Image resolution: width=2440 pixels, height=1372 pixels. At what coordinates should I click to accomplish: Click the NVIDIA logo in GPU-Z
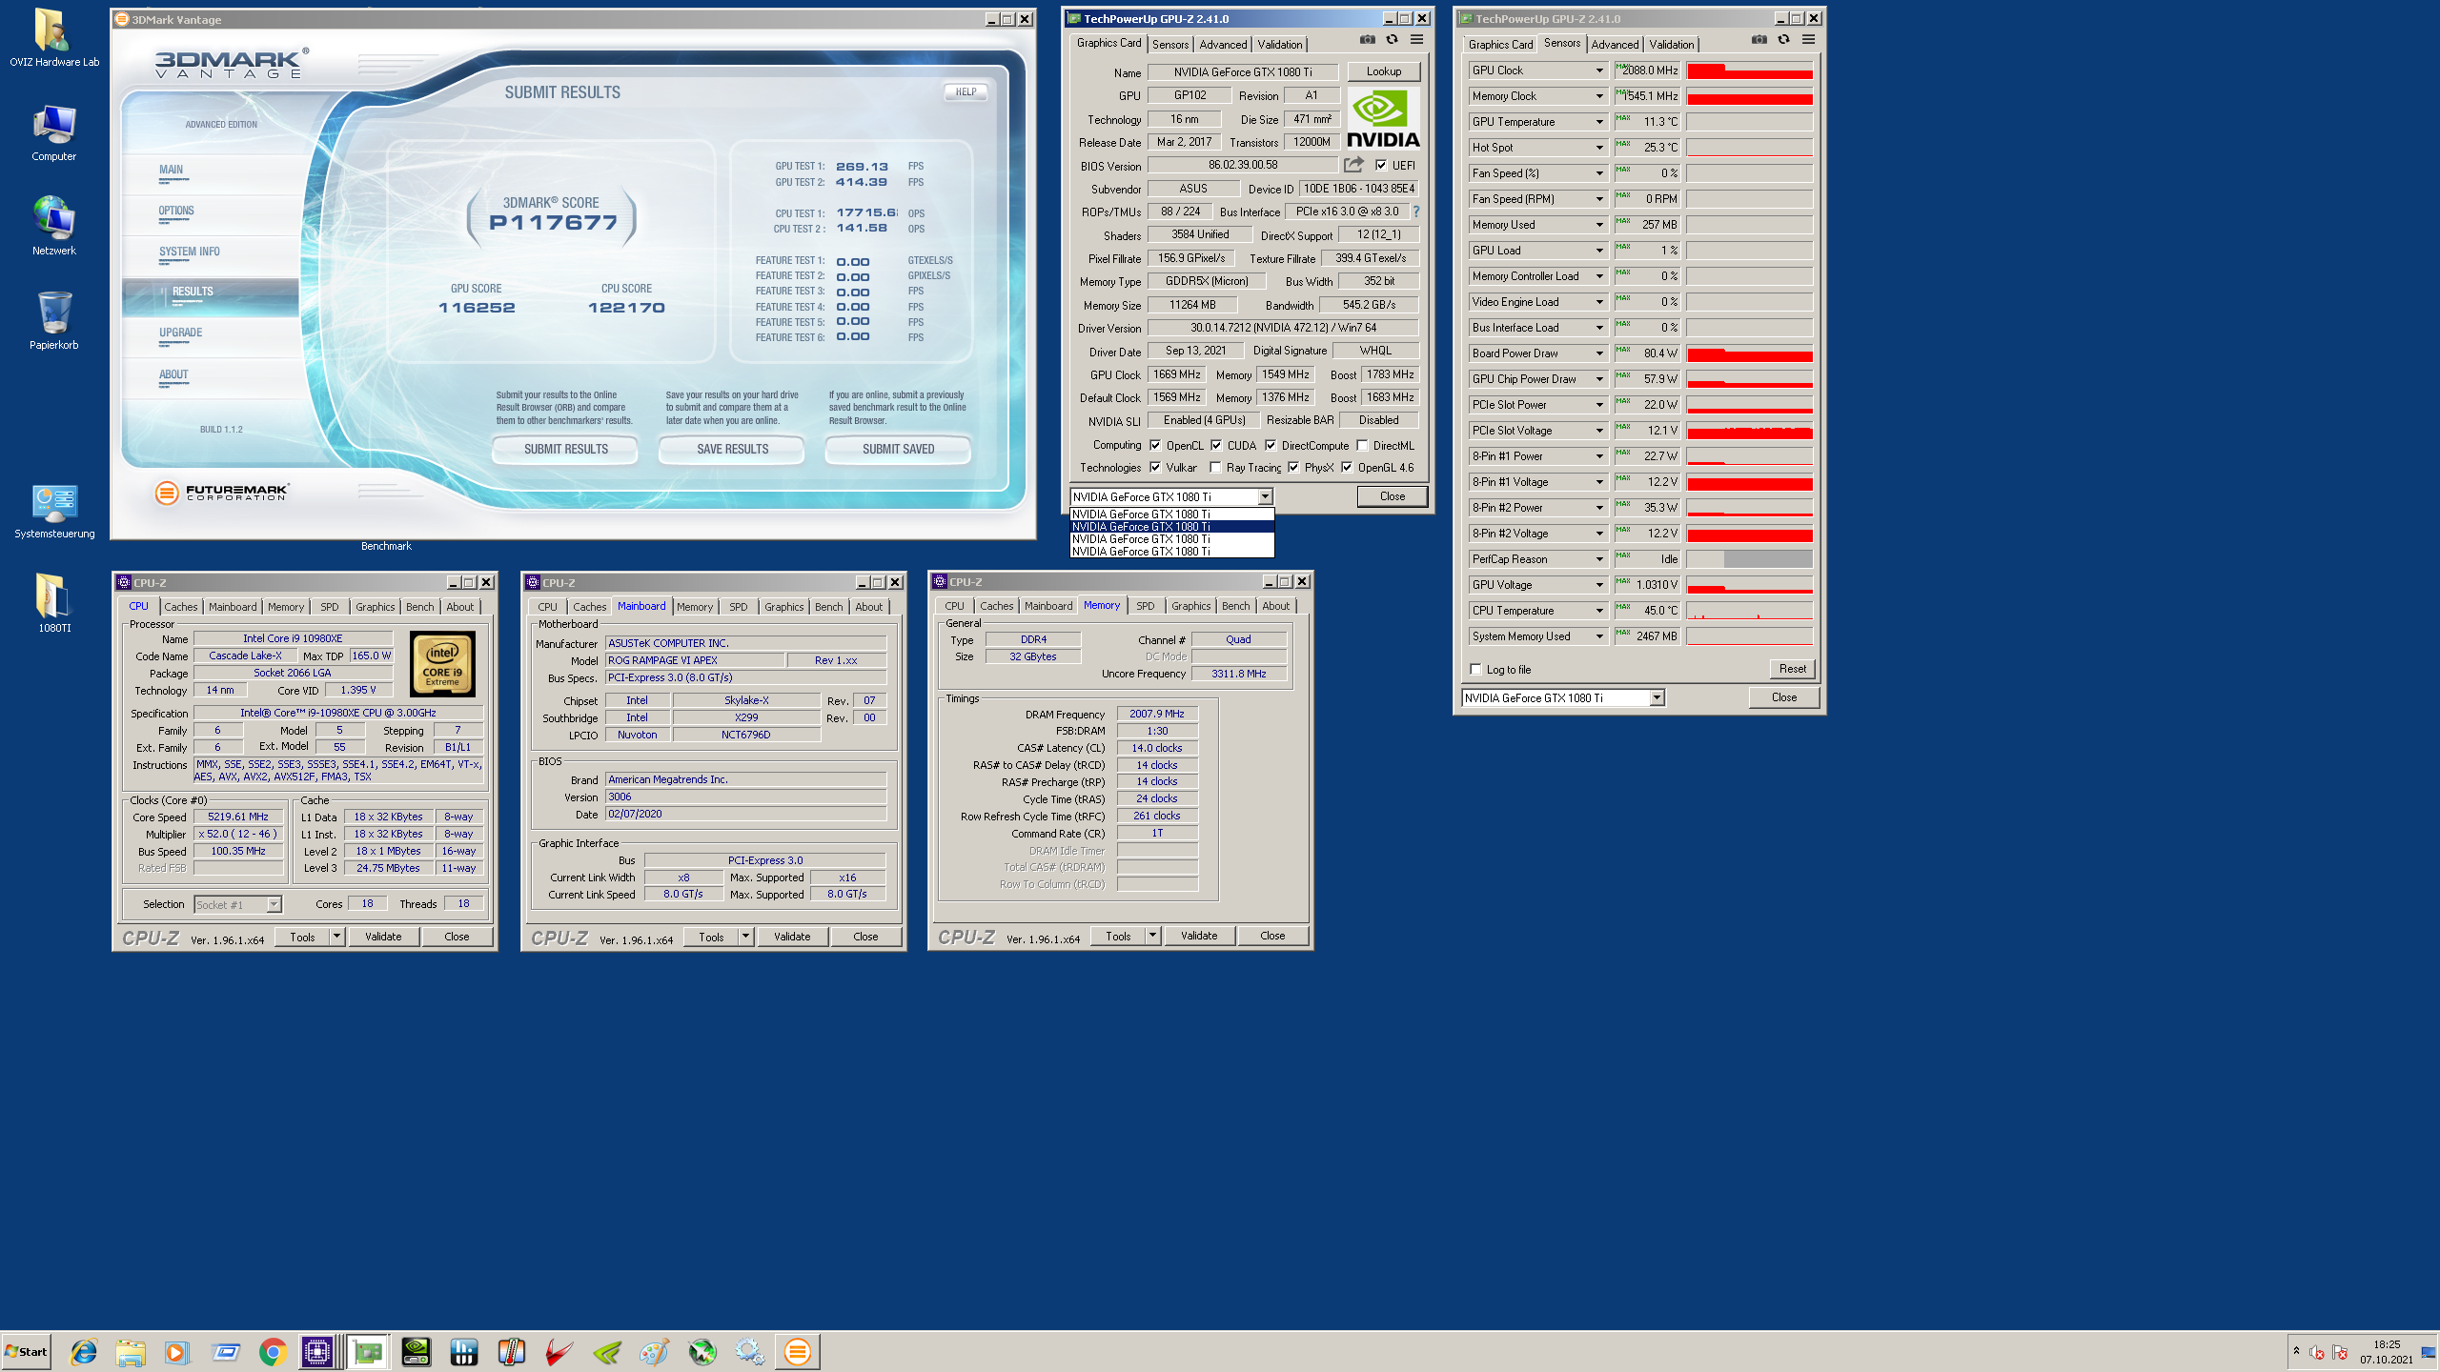(x=1384, y=118)
